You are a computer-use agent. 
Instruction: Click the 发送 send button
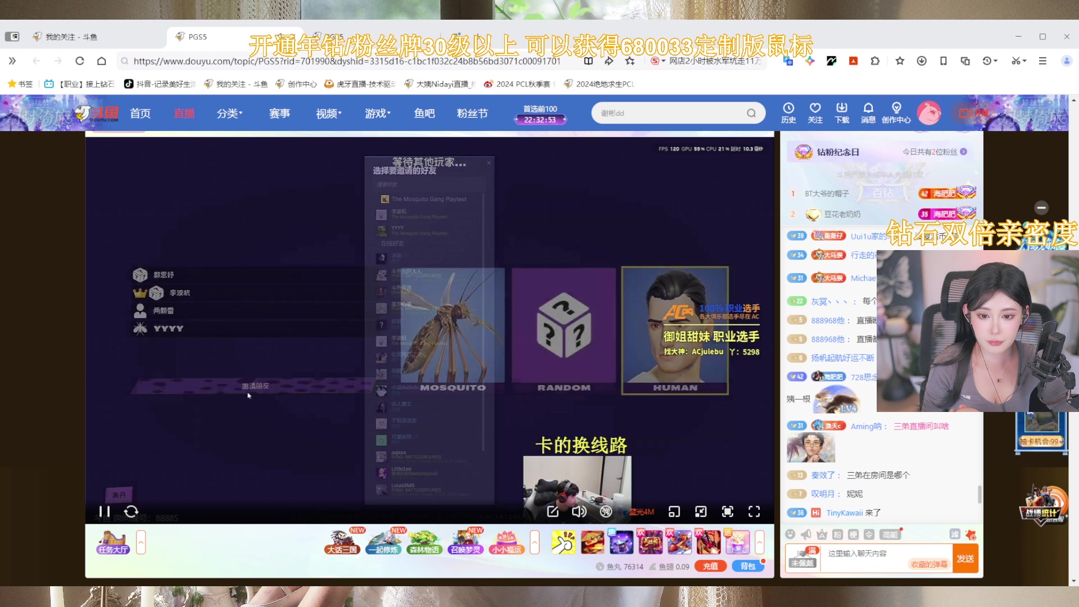coord(965,558)
